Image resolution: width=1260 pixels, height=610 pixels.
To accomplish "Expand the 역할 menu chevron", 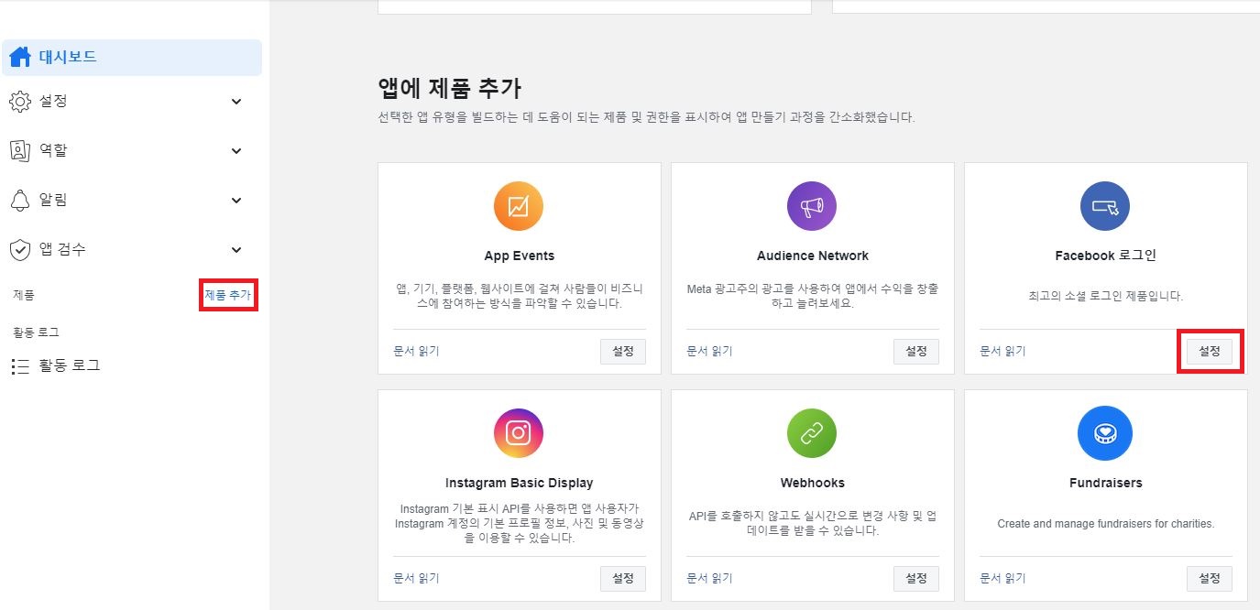I will pyautogui.click(x=236, y=151).
